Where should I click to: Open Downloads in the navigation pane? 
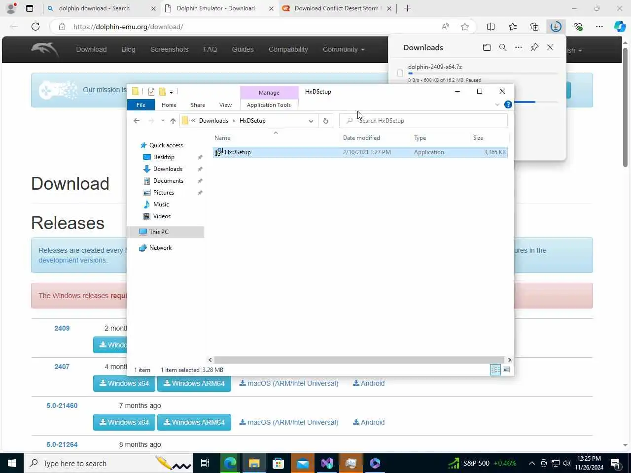(x=167, y=169)
